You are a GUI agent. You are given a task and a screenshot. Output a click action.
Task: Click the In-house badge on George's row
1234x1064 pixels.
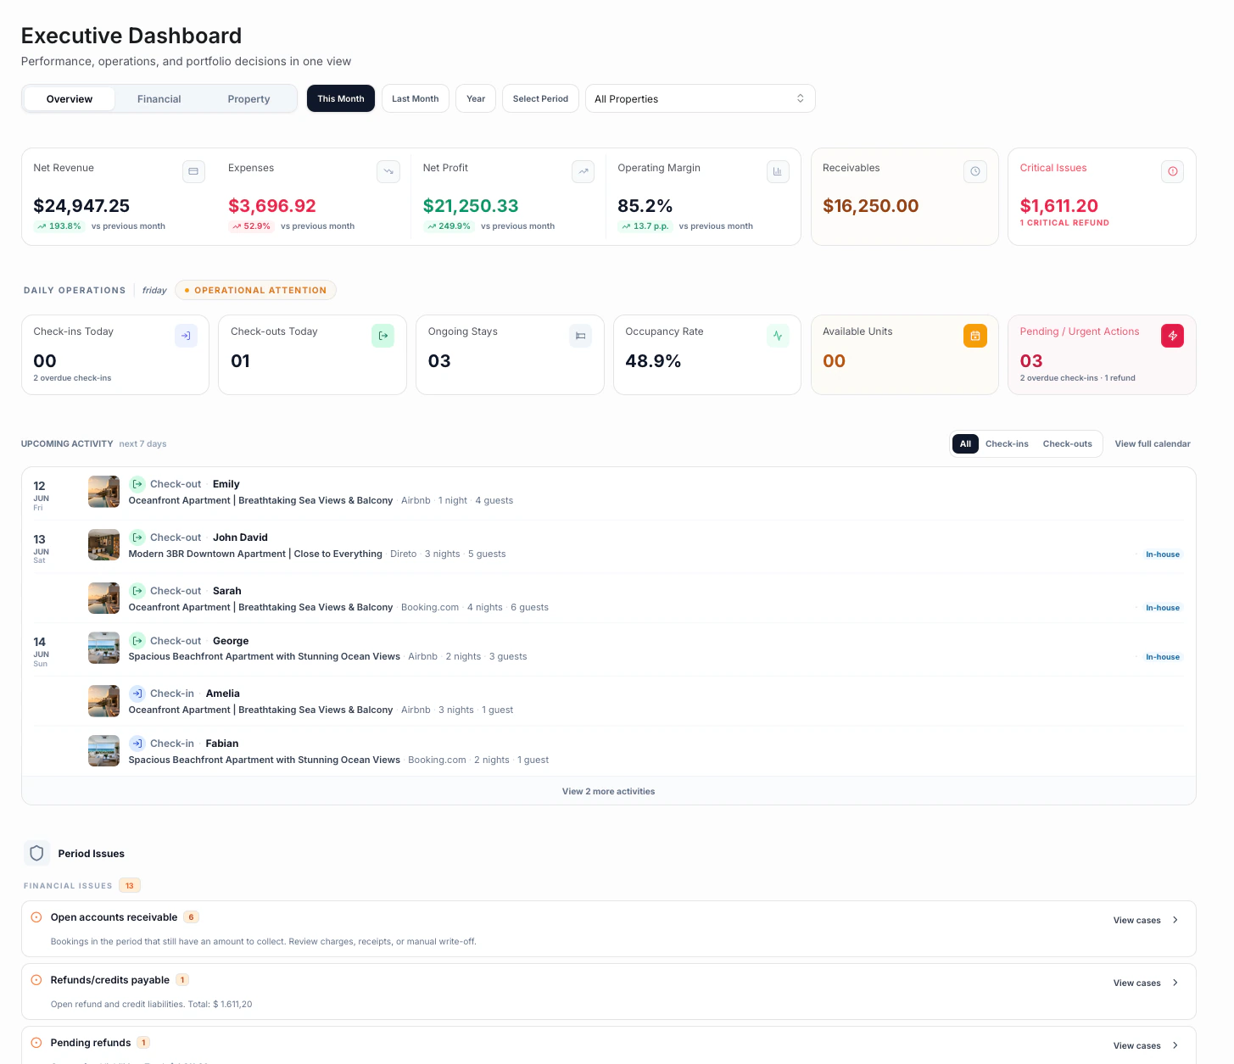coord(1162,657)
